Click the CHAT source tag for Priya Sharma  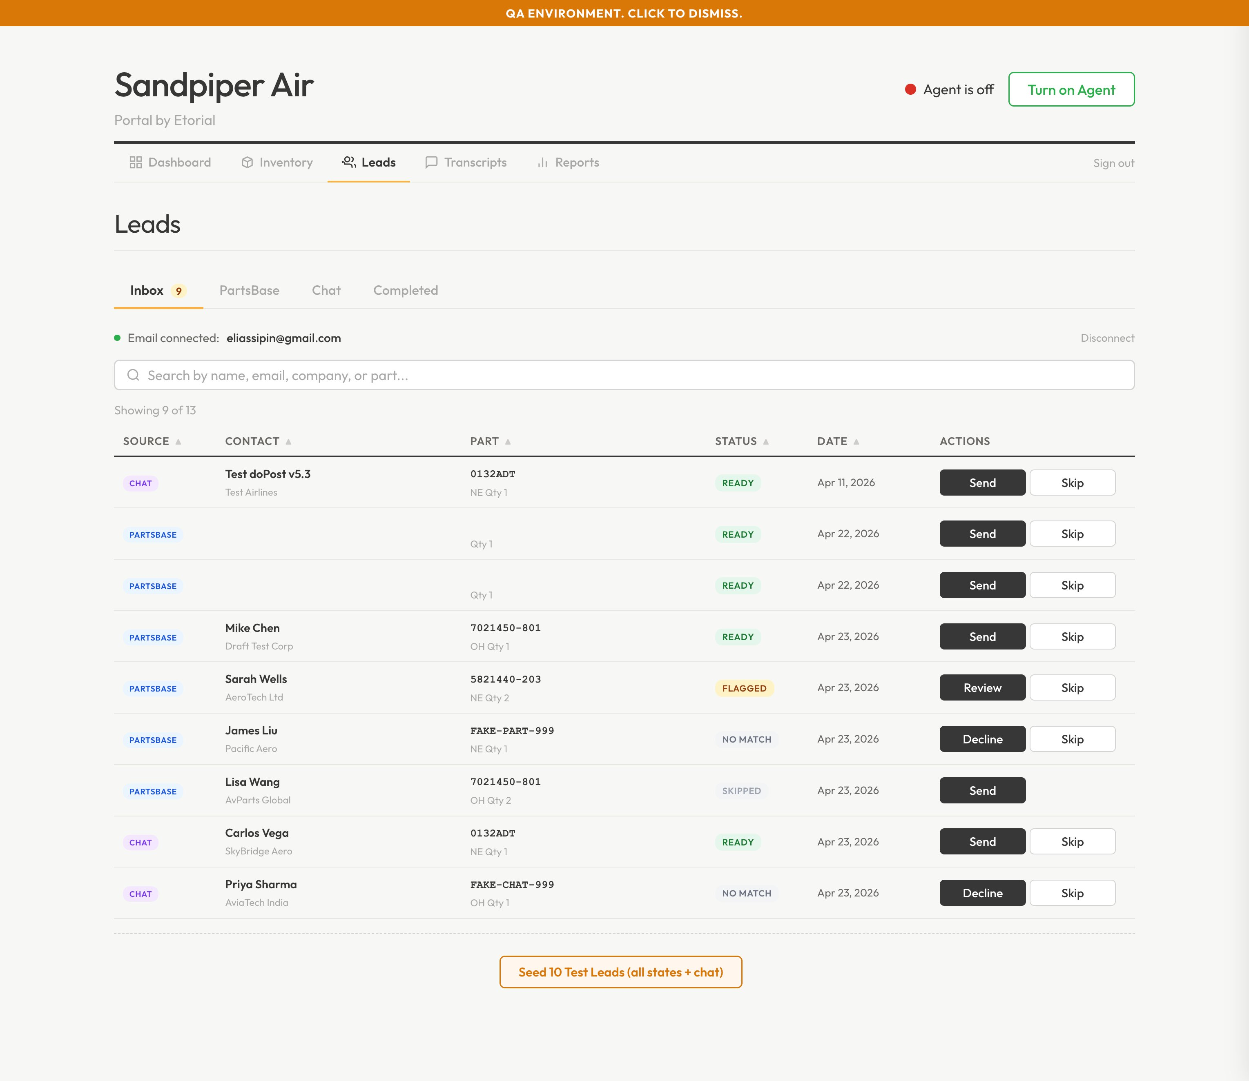click(x=141, y=894)
